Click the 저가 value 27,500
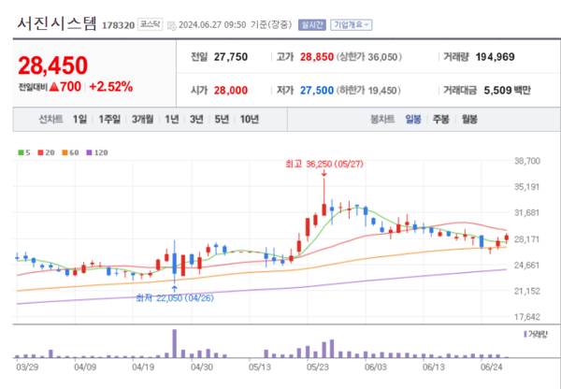The height and width of the screenshot is (389, 561). pos(317,90)
